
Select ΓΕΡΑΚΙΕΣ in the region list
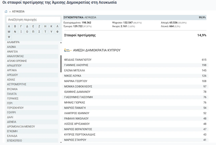tap(32, 98)
